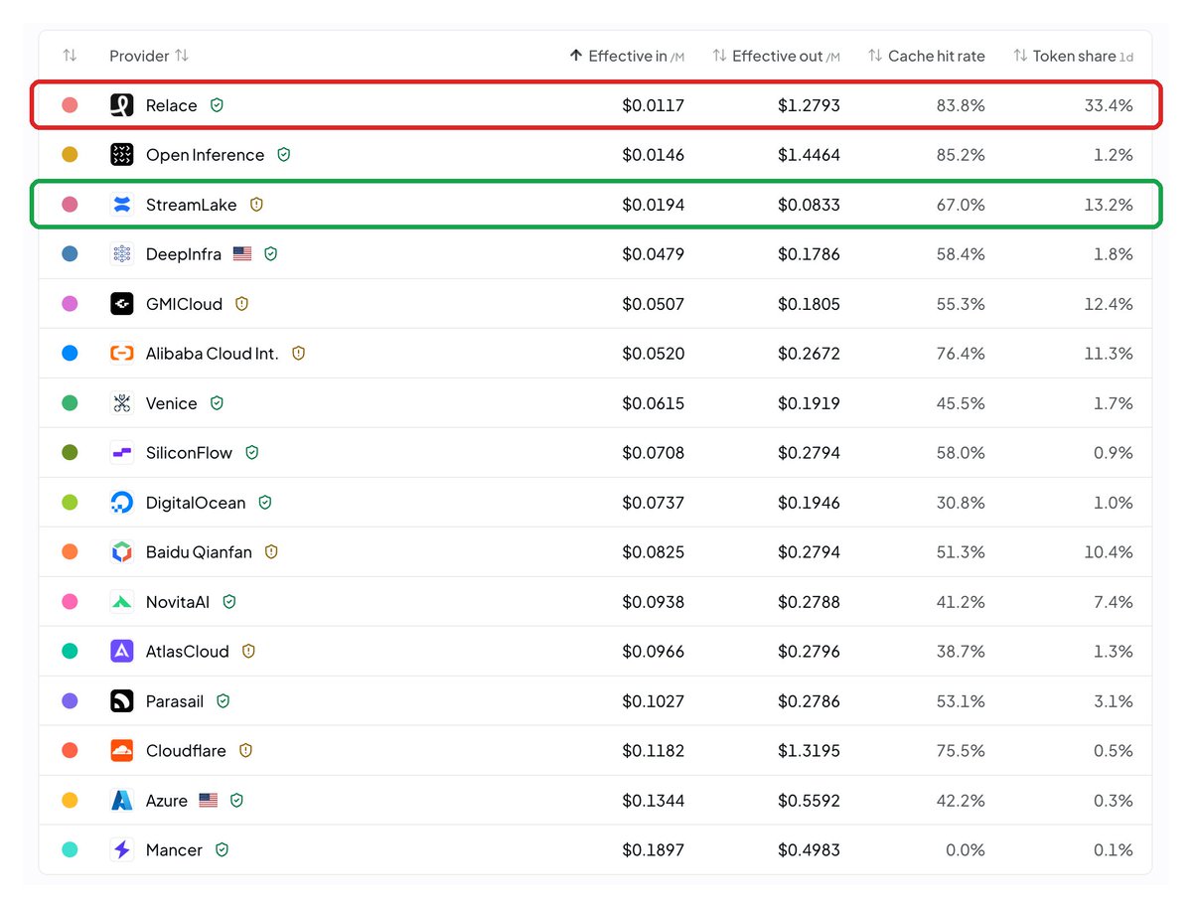1192x908 pixels.
Task: Click GMICloud token share 12.4%
Action: pyautogui.click(x=1109, y=304)
